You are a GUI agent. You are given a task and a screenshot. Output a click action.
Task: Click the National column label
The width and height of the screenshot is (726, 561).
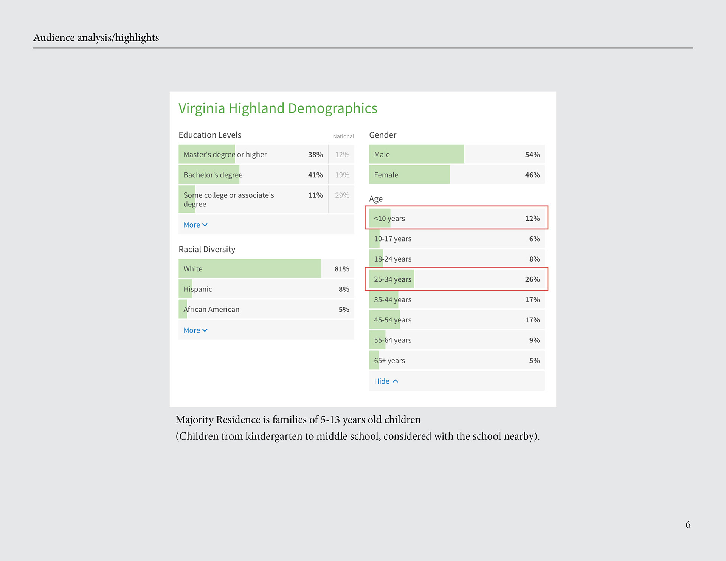pos(343,136)
